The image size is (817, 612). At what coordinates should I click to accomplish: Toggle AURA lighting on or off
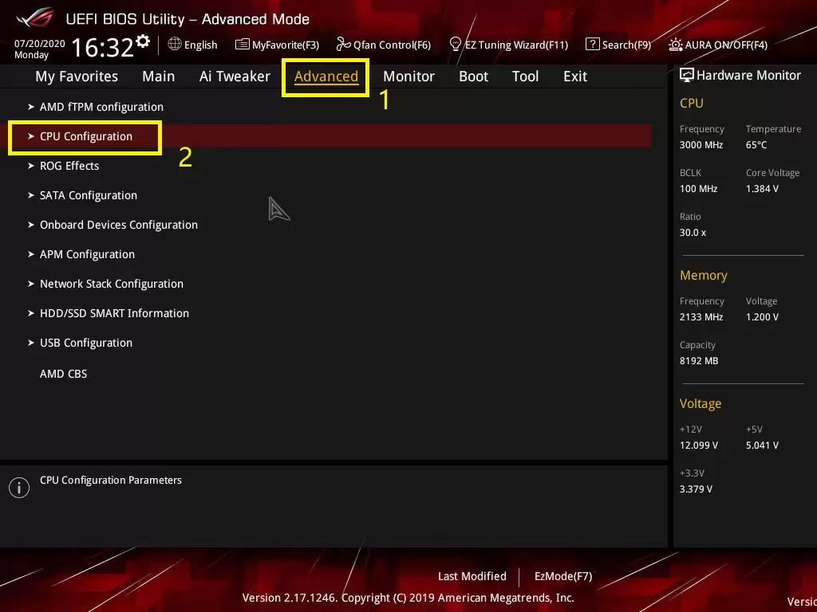coord(716,45)
